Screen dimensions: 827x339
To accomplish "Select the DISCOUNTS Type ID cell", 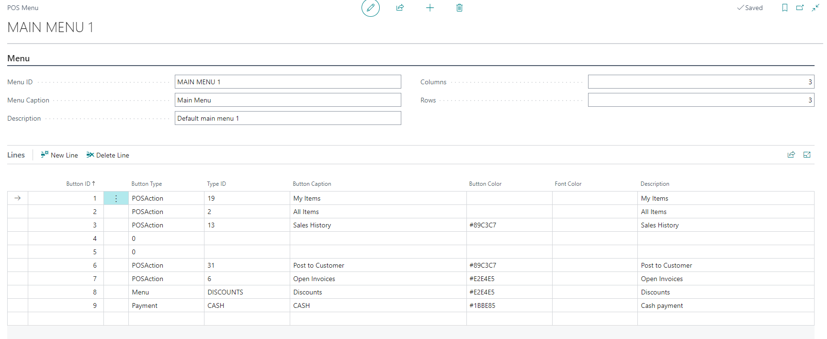I will click(247, 292).
